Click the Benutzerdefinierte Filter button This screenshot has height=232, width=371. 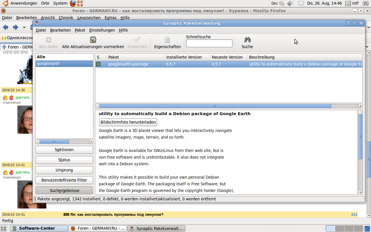tap(64, 180)
